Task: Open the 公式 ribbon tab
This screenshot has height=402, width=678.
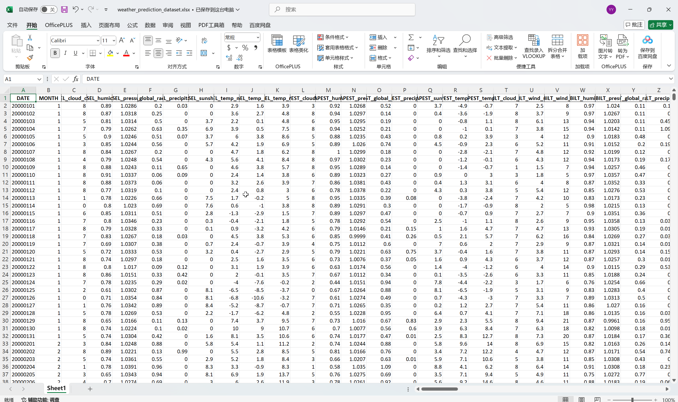Action: (x=132, y=25)
